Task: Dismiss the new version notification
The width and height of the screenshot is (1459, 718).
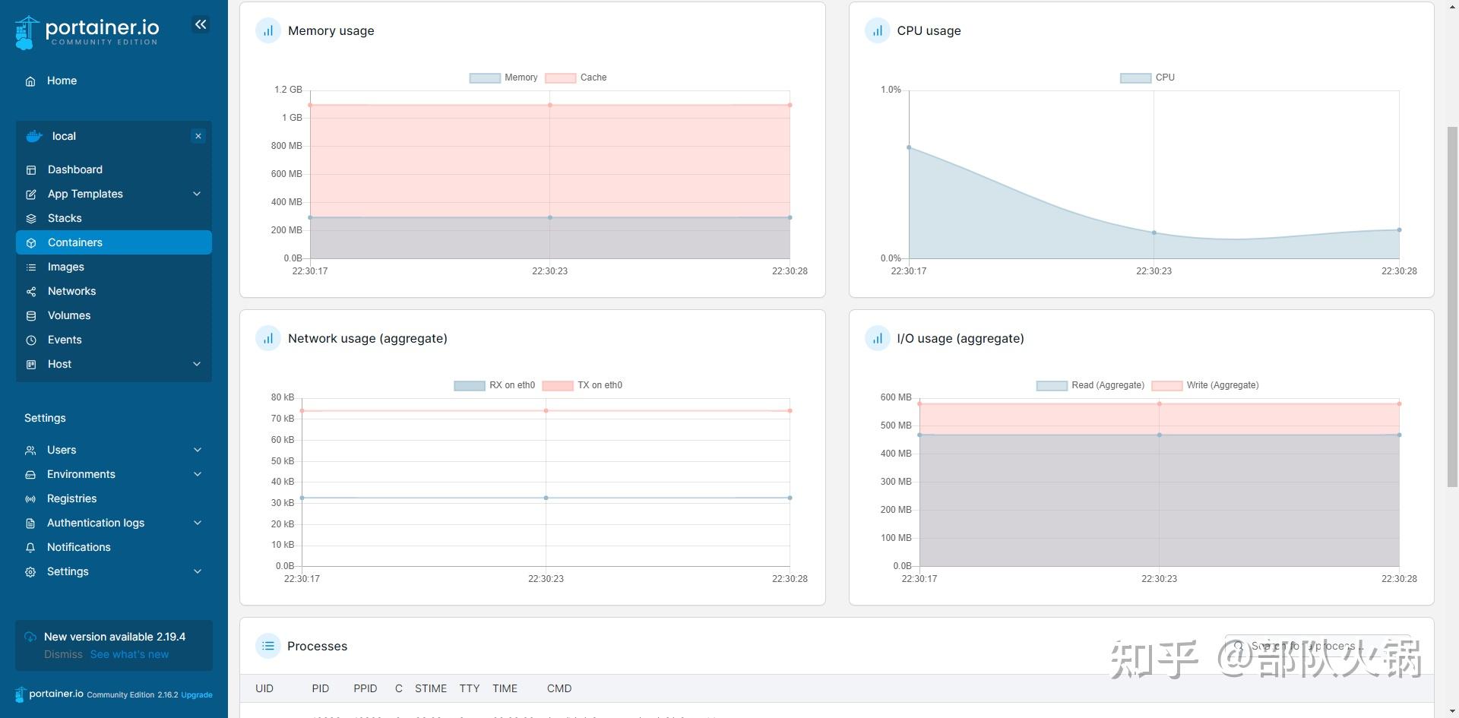Action: (62, 653)
